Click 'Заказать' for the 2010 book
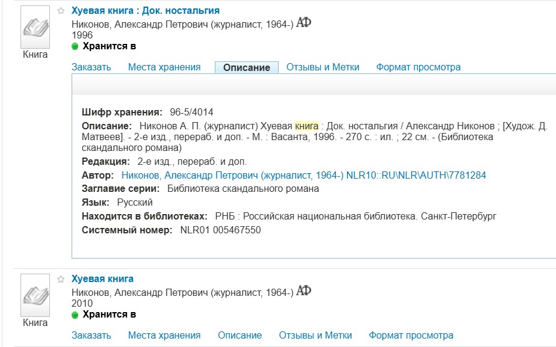The image size is (556, 347). pyautogui.click(x=91, y=336)
